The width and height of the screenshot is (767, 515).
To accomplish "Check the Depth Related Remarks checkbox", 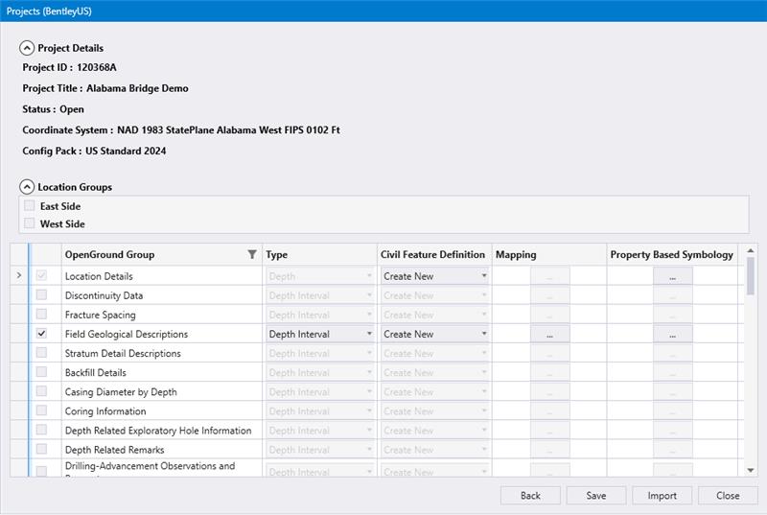I will pos(41,449).
